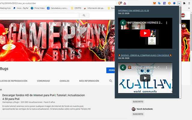Switch to CANALES tab
Viewport: 192px width, 120px height.
pyautogui.click(x=64, y=81)
